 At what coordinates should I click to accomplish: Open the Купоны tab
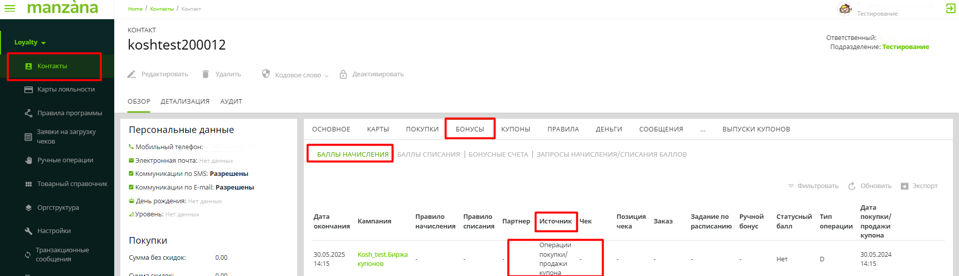click(x=516, y=129)
